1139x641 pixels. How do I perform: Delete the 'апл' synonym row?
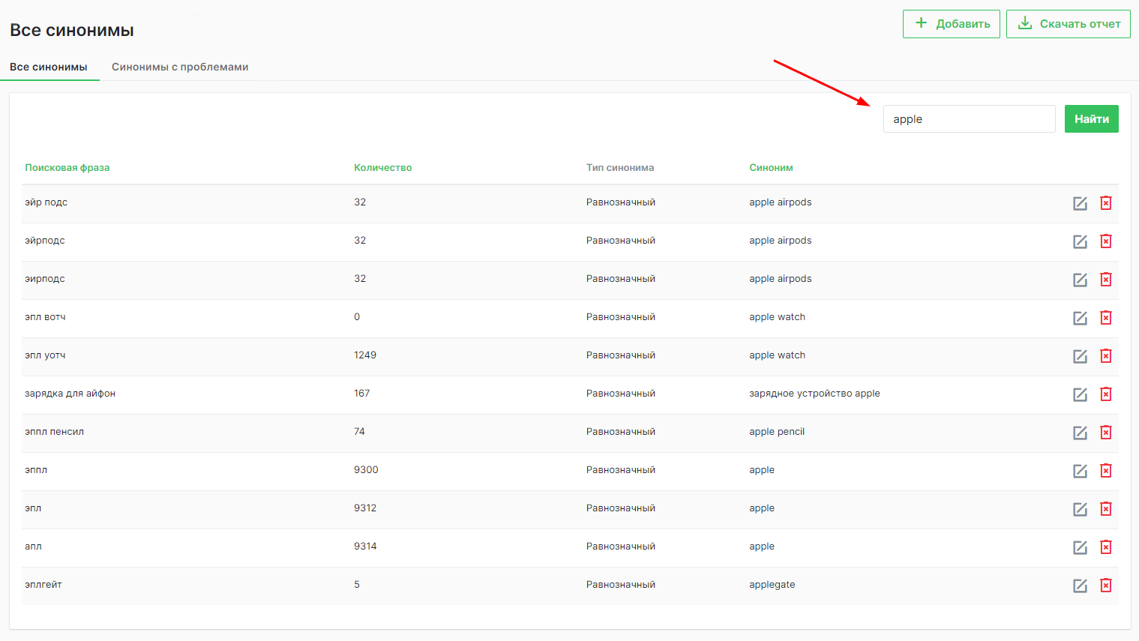1105,547
